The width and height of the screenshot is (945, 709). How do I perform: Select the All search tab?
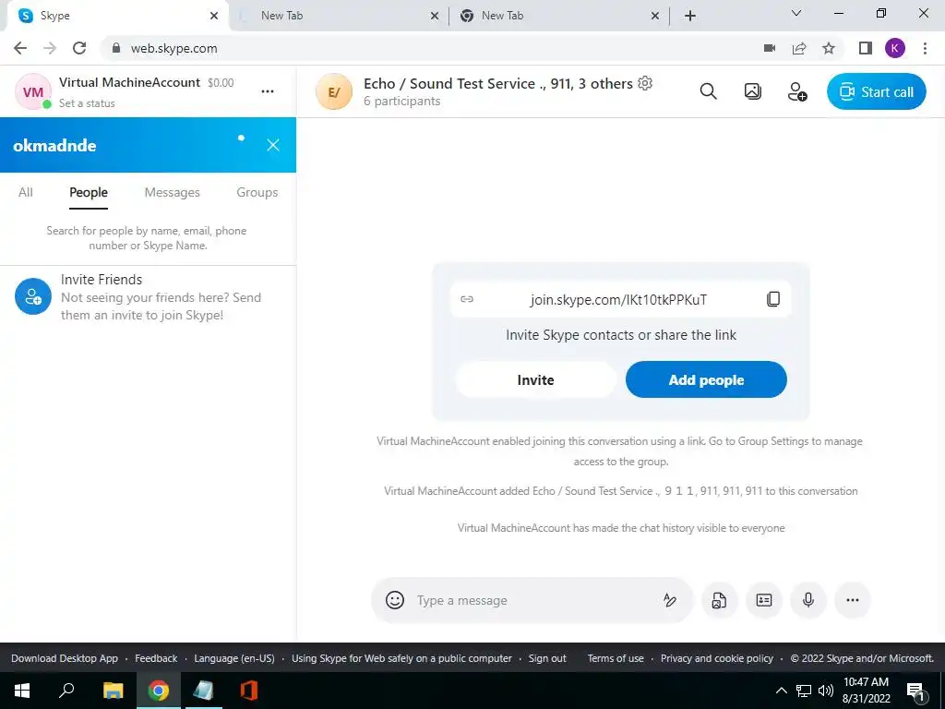[x=25, y=192]
